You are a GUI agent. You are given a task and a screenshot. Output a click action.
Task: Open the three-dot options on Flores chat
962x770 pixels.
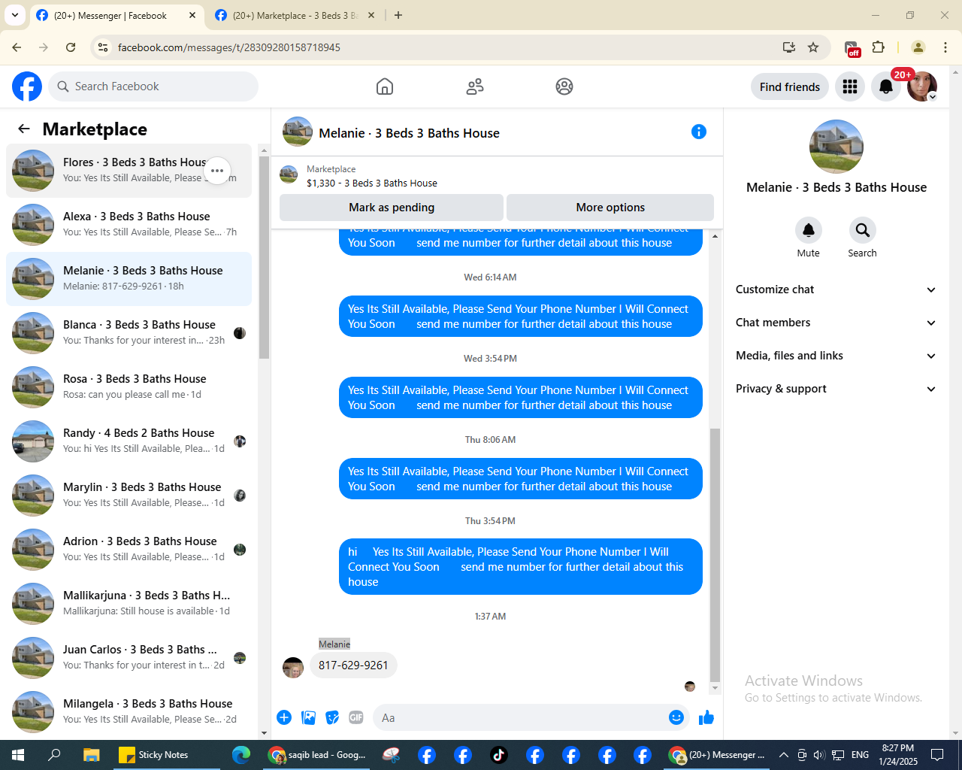(217, 171)
